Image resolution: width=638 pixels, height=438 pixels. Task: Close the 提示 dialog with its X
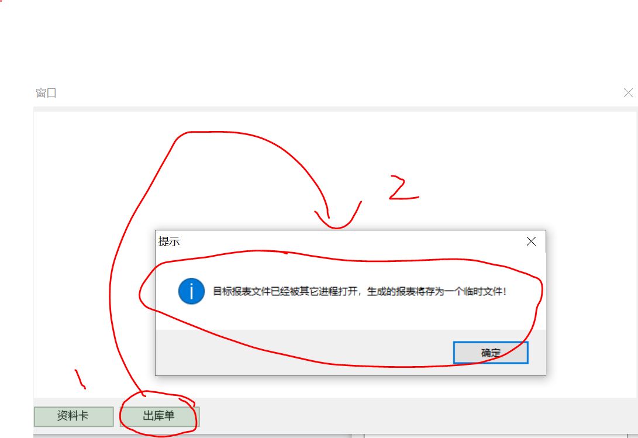click(x=531, y=242)
